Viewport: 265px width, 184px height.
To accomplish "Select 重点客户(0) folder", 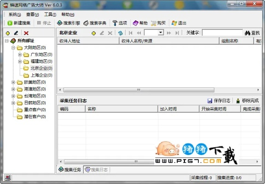I will tap(35, 110).
